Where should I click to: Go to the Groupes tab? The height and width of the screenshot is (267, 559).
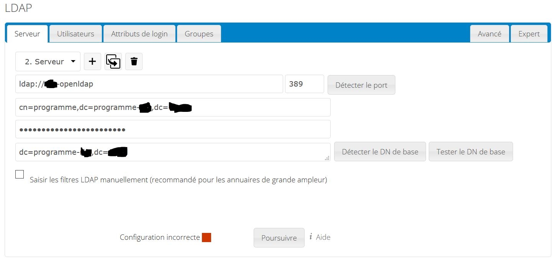pyautogui.click(x=199, y=34)
